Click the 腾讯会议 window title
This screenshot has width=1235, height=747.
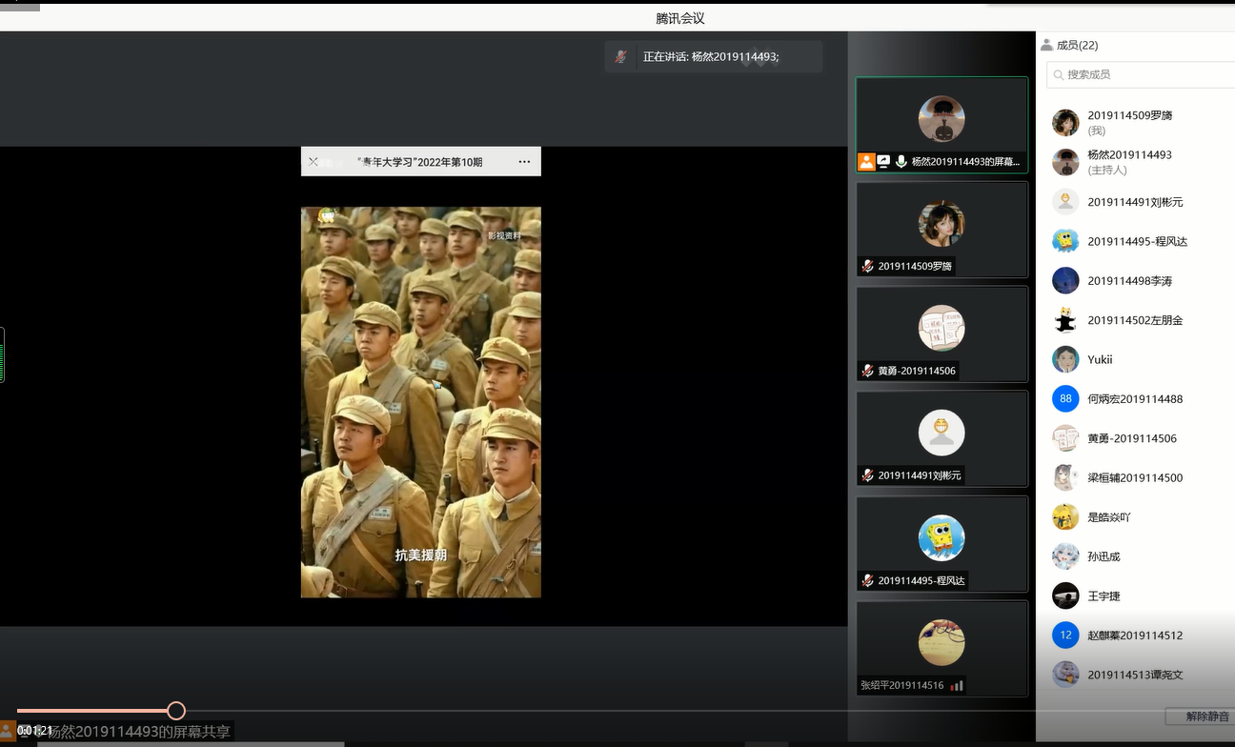[x=680, y=18]
